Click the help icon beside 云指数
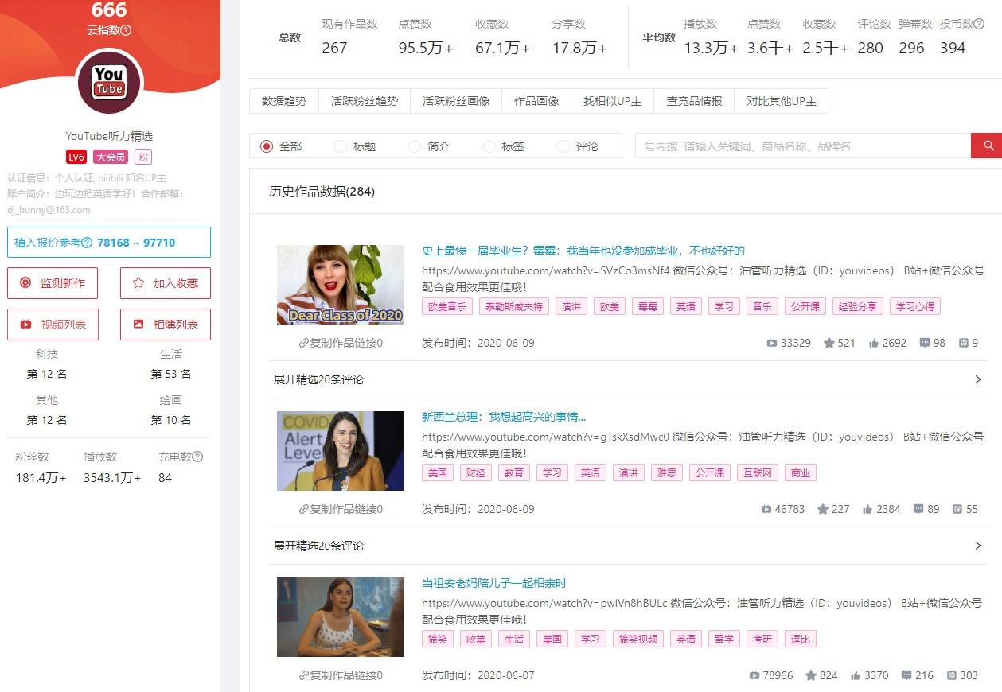1002x692 pixels. pyautogui.click(x=126, y=30)
